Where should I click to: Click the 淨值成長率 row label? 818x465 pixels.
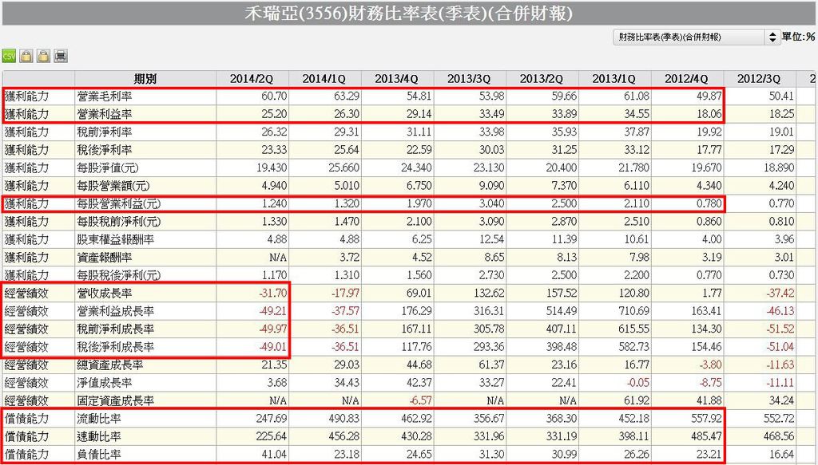click(105, 383)
